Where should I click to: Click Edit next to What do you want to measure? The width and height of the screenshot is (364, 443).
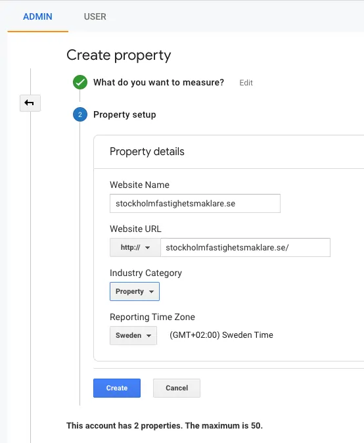click(x=246, y=83)
